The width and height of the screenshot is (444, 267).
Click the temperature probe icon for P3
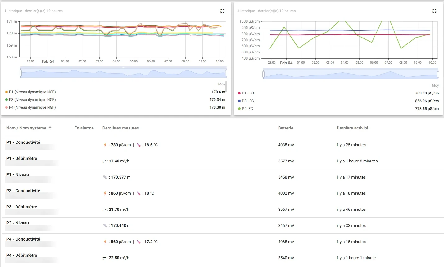point(138,193)
